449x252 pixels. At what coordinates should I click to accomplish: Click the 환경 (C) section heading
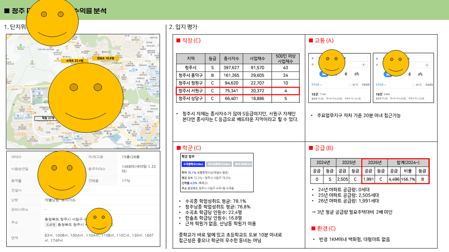point(323,228)
